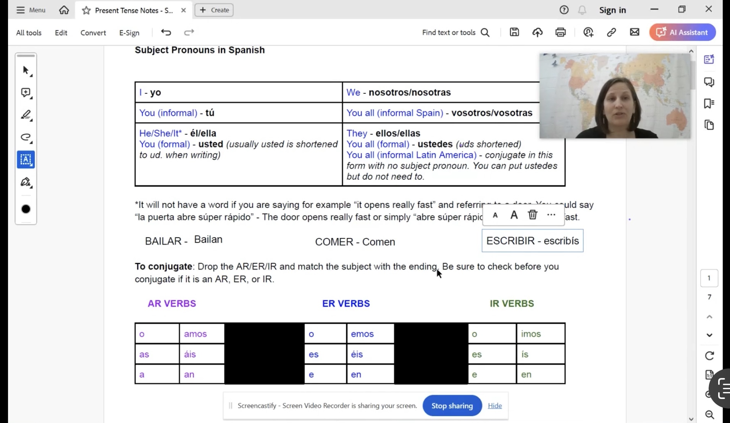Open the AI Assistant

point(682,32)
